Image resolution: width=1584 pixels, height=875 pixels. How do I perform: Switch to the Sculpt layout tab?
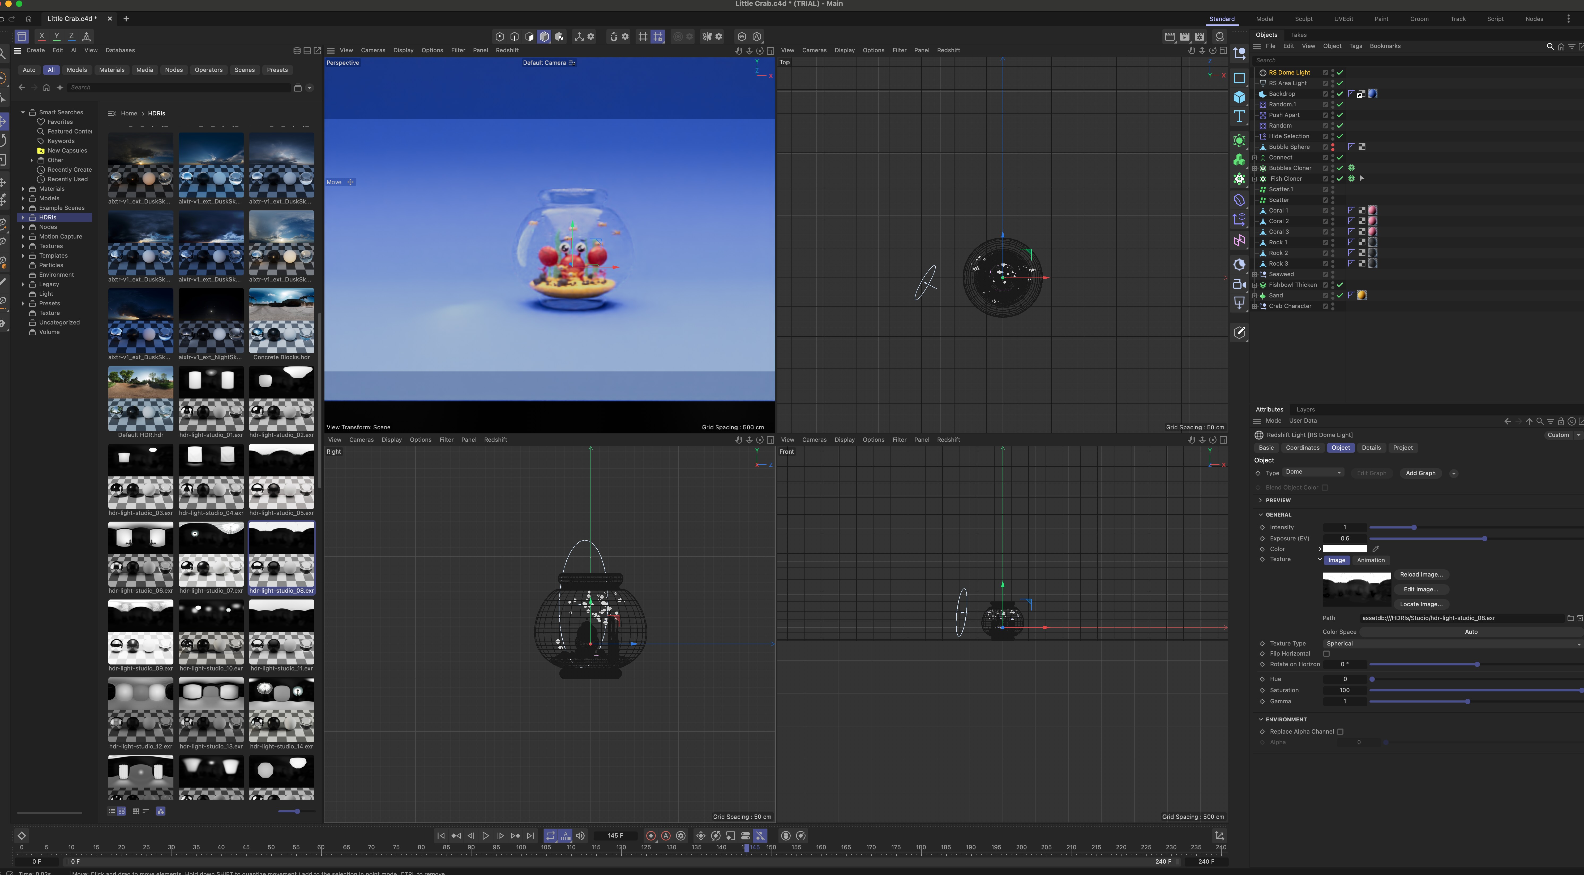click(x=1304, y=19)
